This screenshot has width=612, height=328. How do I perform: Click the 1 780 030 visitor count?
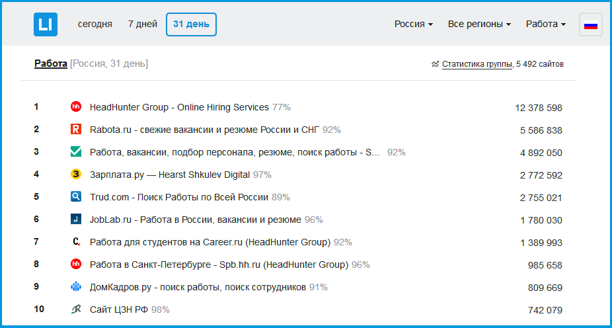pos(541,221)
